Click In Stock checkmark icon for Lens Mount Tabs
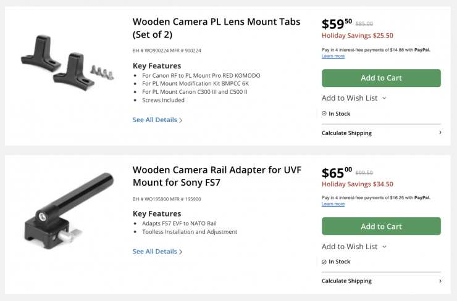The height and width of the screenshot is (301, 457). 324,113
